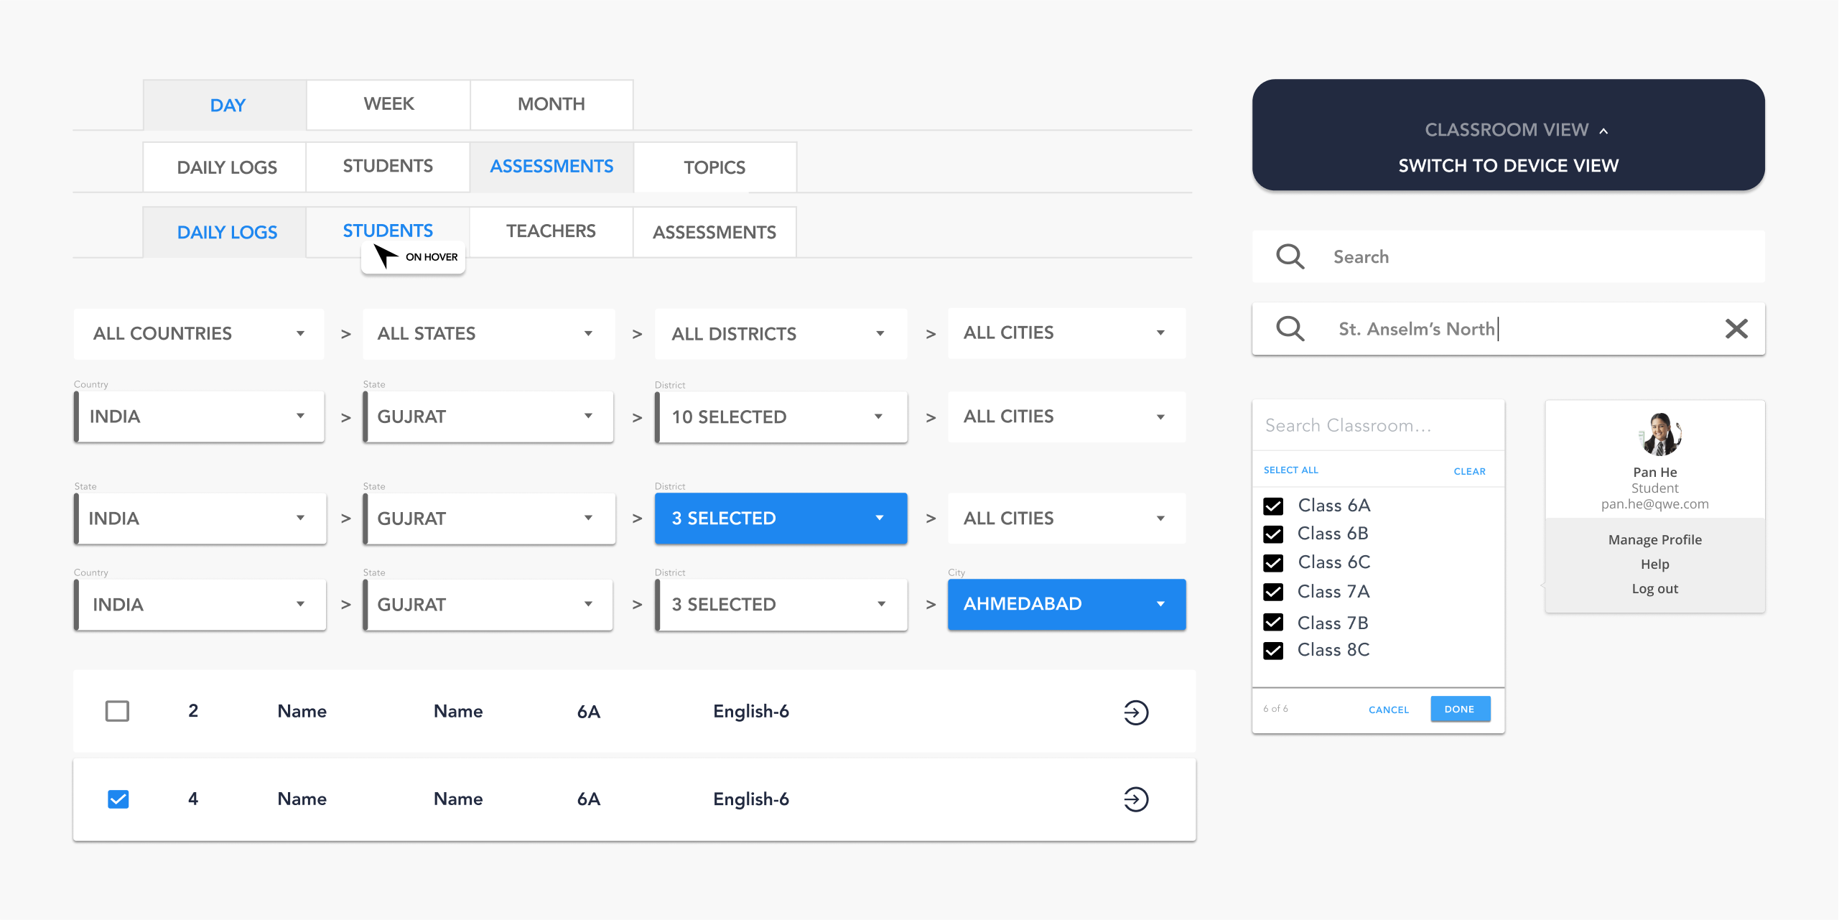Image resolution: width=1839 pixels, height=920 pixels.
Task: Click the dropdown arrow on AHMEDABAD city
Action: click(x=1160, y=604)
